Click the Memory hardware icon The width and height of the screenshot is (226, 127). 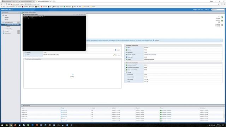pos(126,50)
